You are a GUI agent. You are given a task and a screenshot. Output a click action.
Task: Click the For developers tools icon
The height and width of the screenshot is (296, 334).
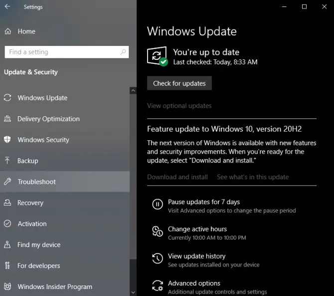click(x=7, y=265)
